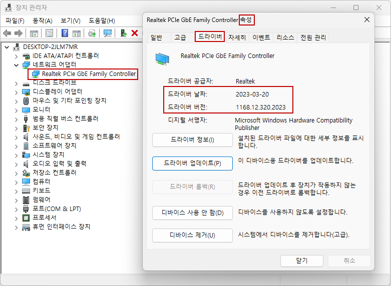Click the 디스플레이 어댑터 category icon

[x=26, y=92]
